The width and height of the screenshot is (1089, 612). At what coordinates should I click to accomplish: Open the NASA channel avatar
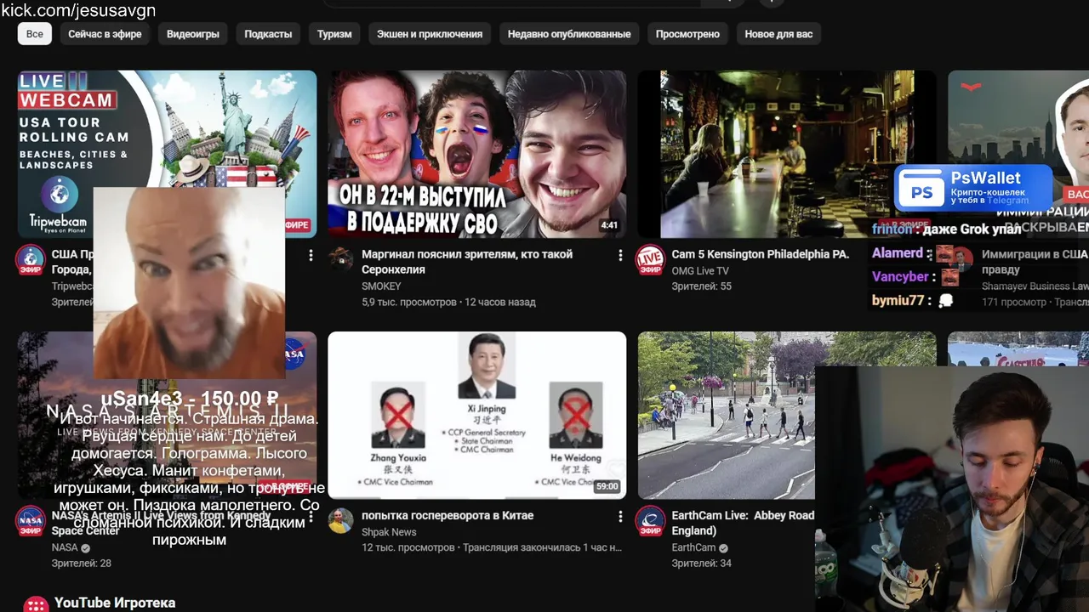(x=31, y=521)
